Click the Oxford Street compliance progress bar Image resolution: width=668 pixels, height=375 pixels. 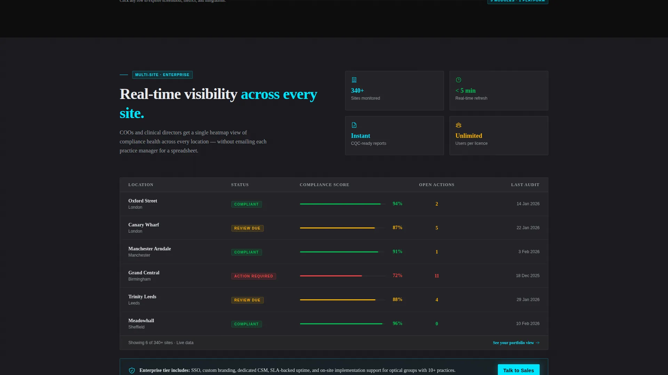(x=343, y=204)
